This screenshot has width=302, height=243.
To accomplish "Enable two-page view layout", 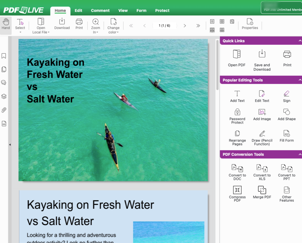I will 222,21.
